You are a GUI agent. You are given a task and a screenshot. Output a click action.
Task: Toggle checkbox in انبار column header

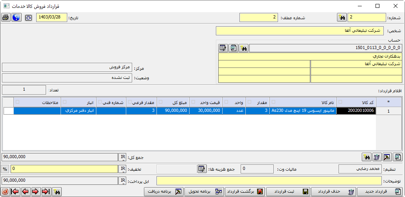(64, 102)
